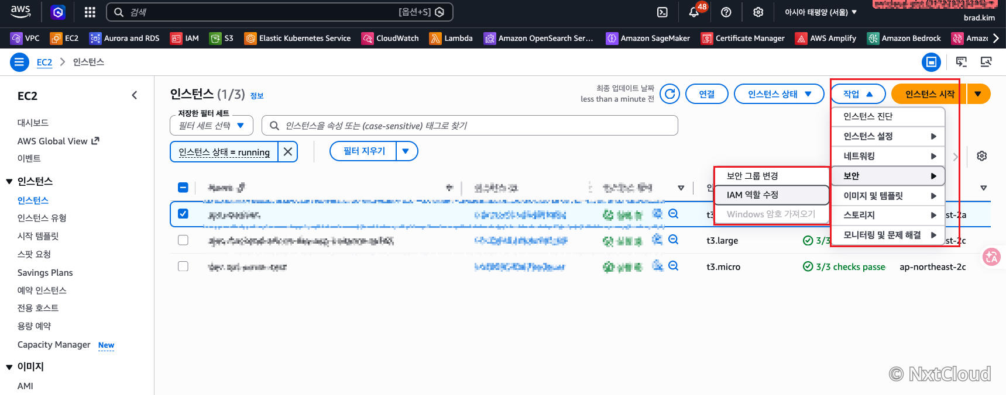The image size is (1006, 395).
Task: Toggle the side navigation hamburger menu
Action: coord(19,62)
